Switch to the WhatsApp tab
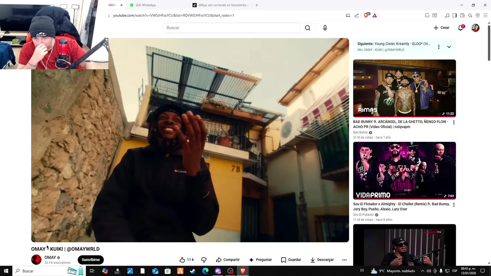This screenshot has width=491, height=276. pyautogui.click(x=146, y=5)
